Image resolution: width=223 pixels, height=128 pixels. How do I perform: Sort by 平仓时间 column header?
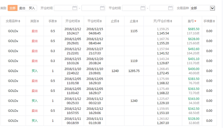click(x=95, y=21)
